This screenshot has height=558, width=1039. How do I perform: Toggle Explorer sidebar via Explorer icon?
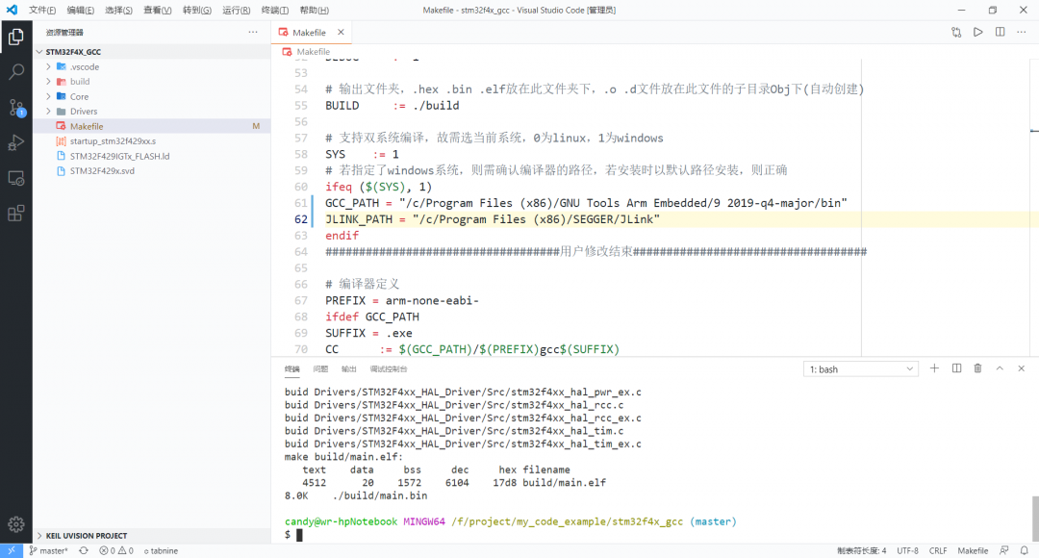coord(16,38)
